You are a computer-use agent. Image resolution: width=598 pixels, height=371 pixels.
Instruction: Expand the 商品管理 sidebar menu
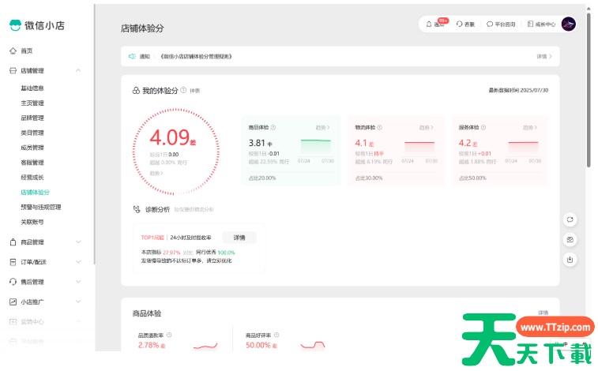coord(78,242)
